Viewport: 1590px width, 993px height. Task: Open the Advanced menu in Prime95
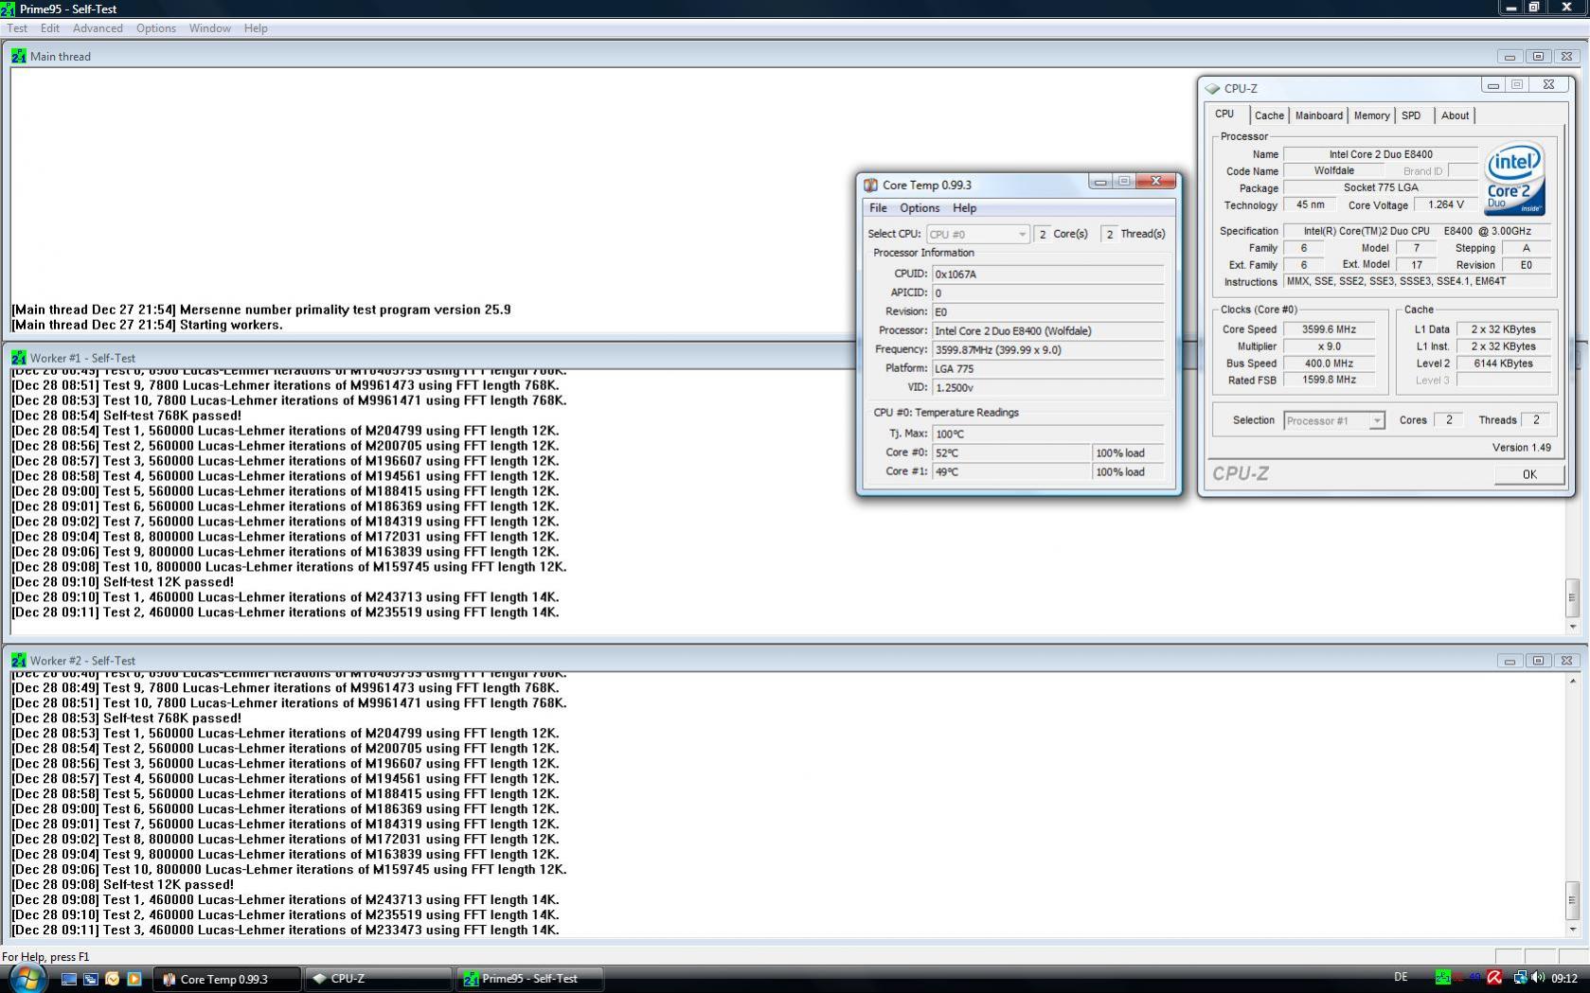pos(98,28)
